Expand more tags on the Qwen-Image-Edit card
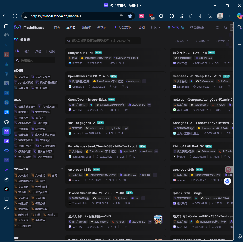Screen dimensions: 243x242 (149, 105)
